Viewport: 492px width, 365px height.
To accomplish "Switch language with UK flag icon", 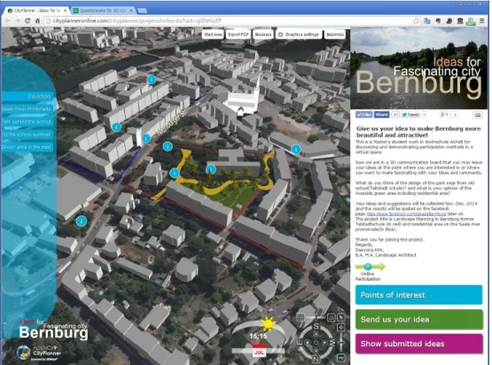I will (x=478, y=115).
